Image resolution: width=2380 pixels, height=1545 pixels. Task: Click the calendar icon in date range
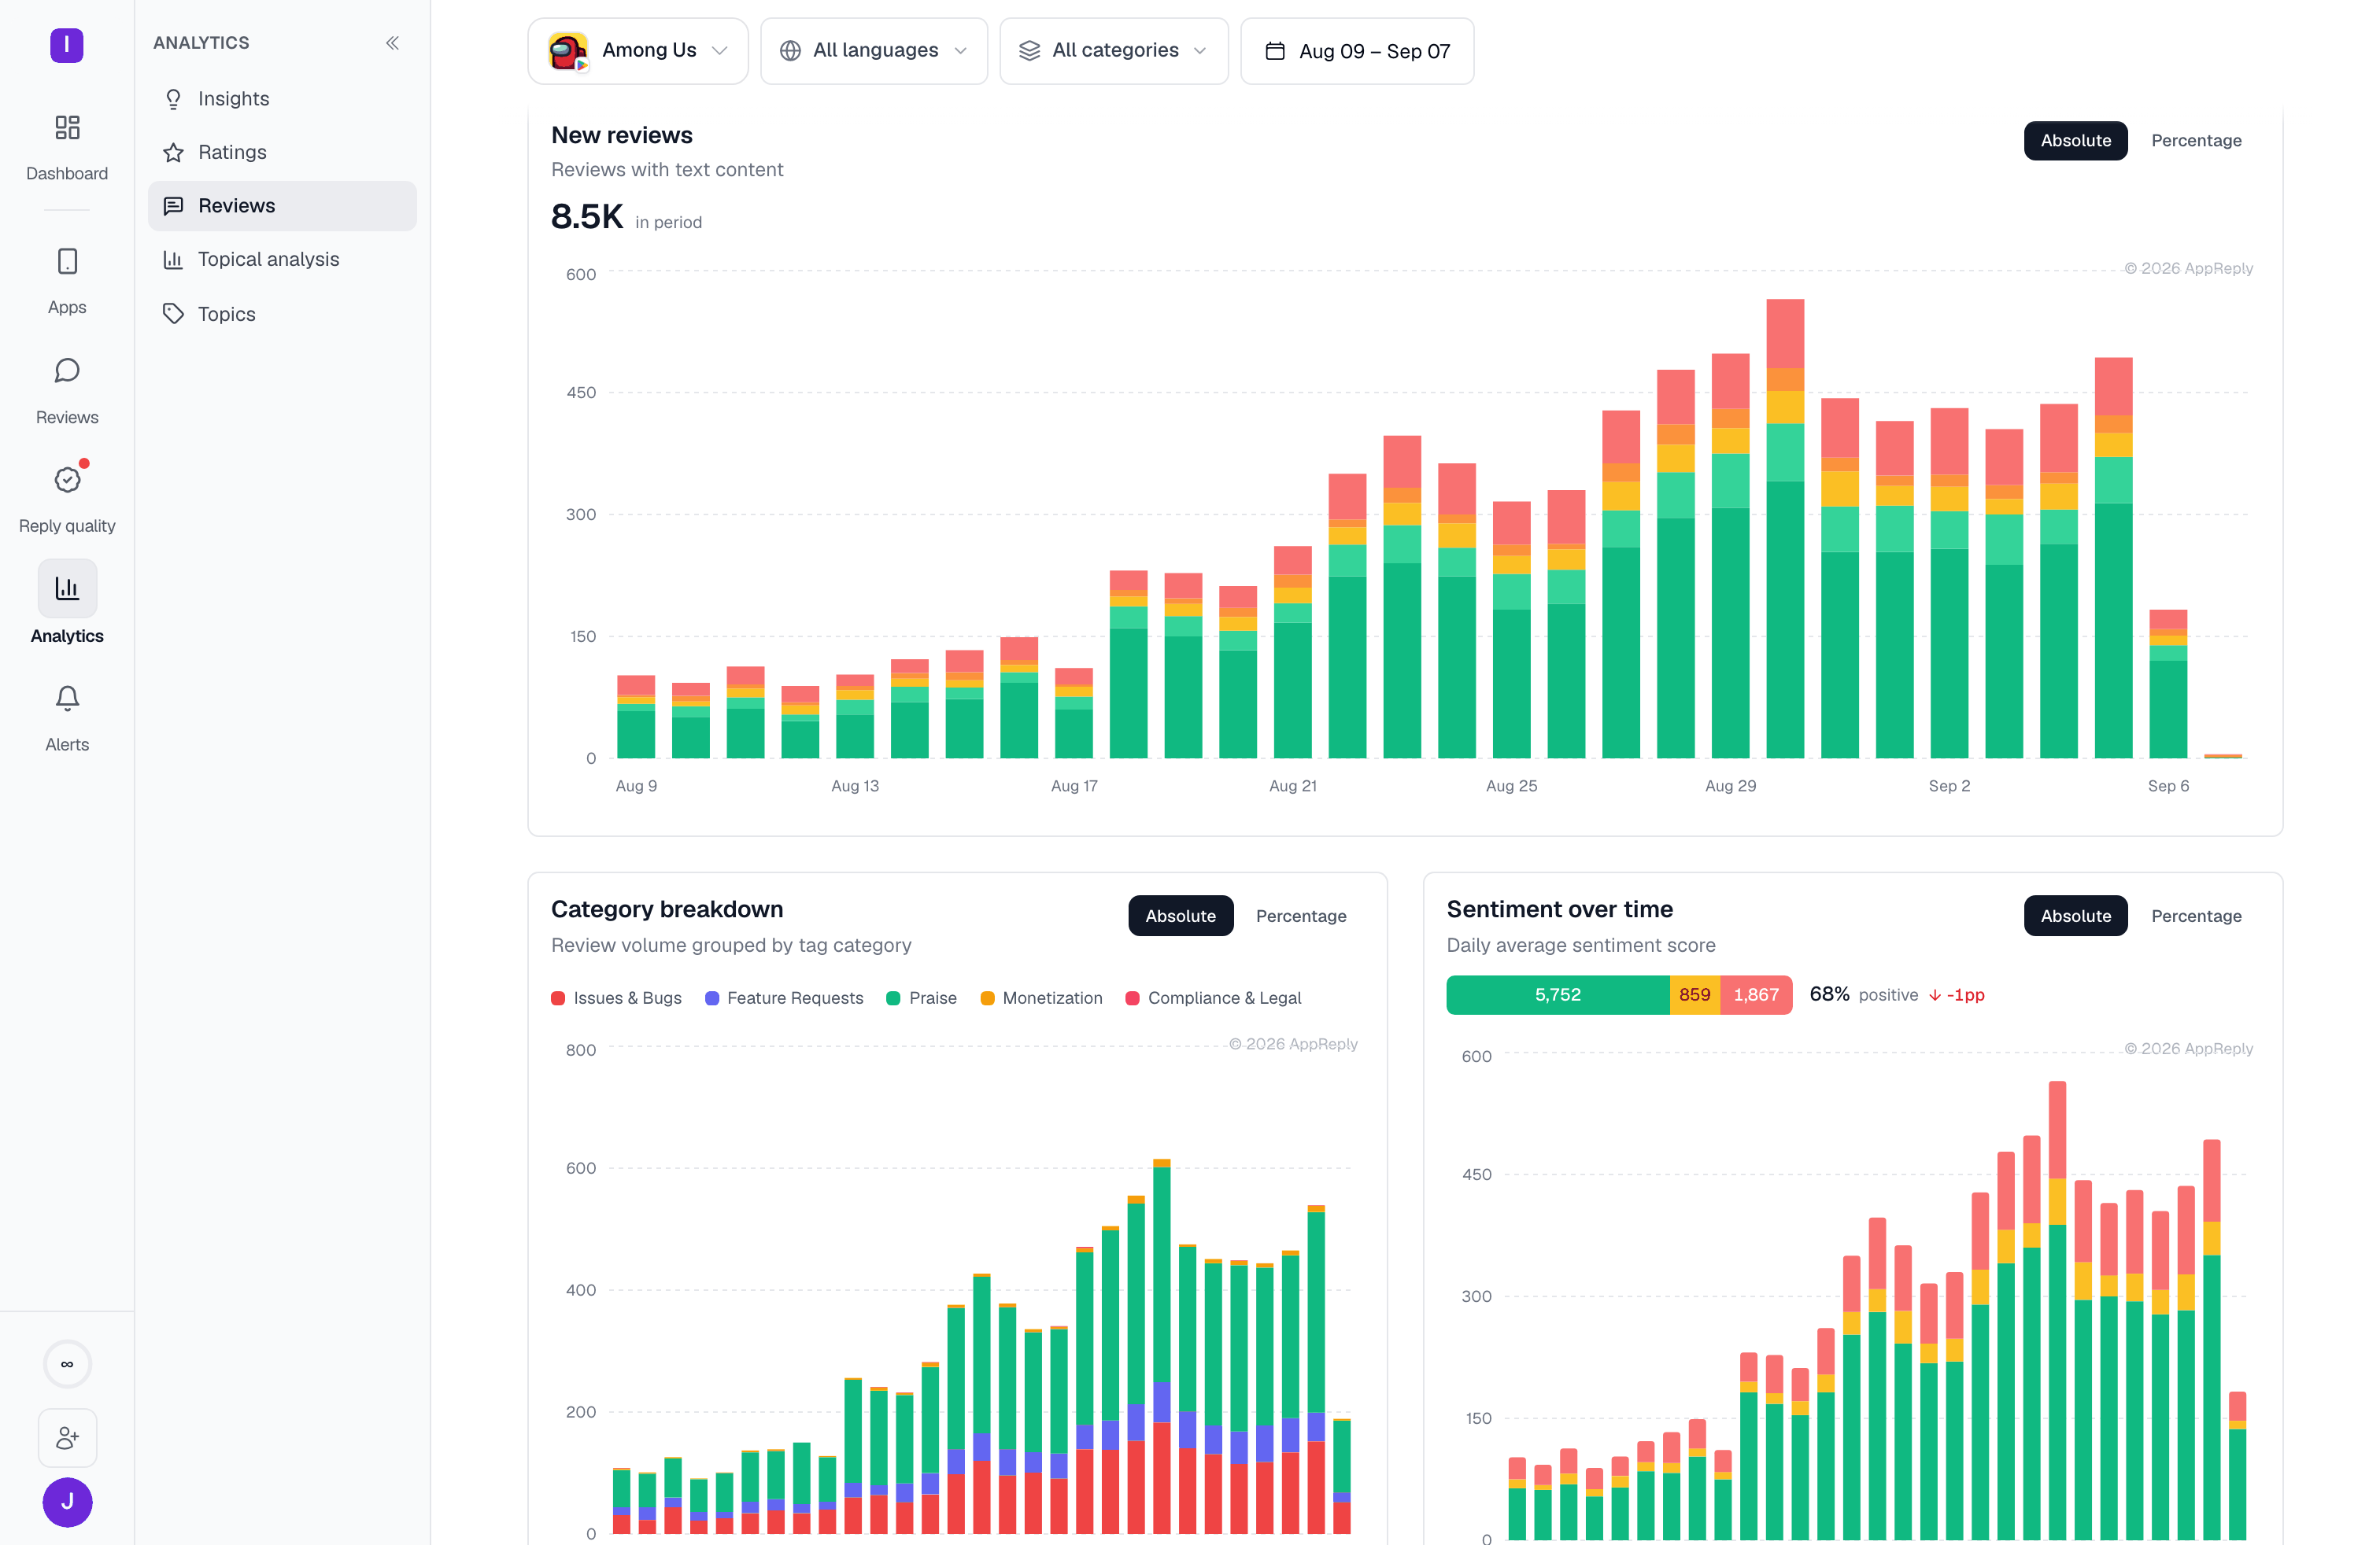tap(1275, 51)
